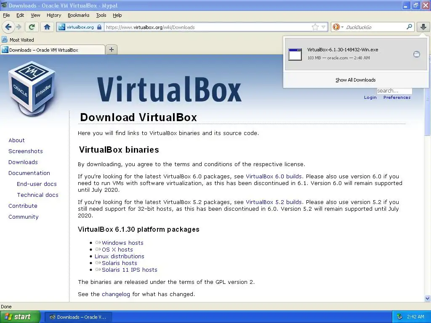Open the Downloads sidebar link
The height and width of the screenshot is (323, 431).
pyautogui.click(x=23, y=162)
